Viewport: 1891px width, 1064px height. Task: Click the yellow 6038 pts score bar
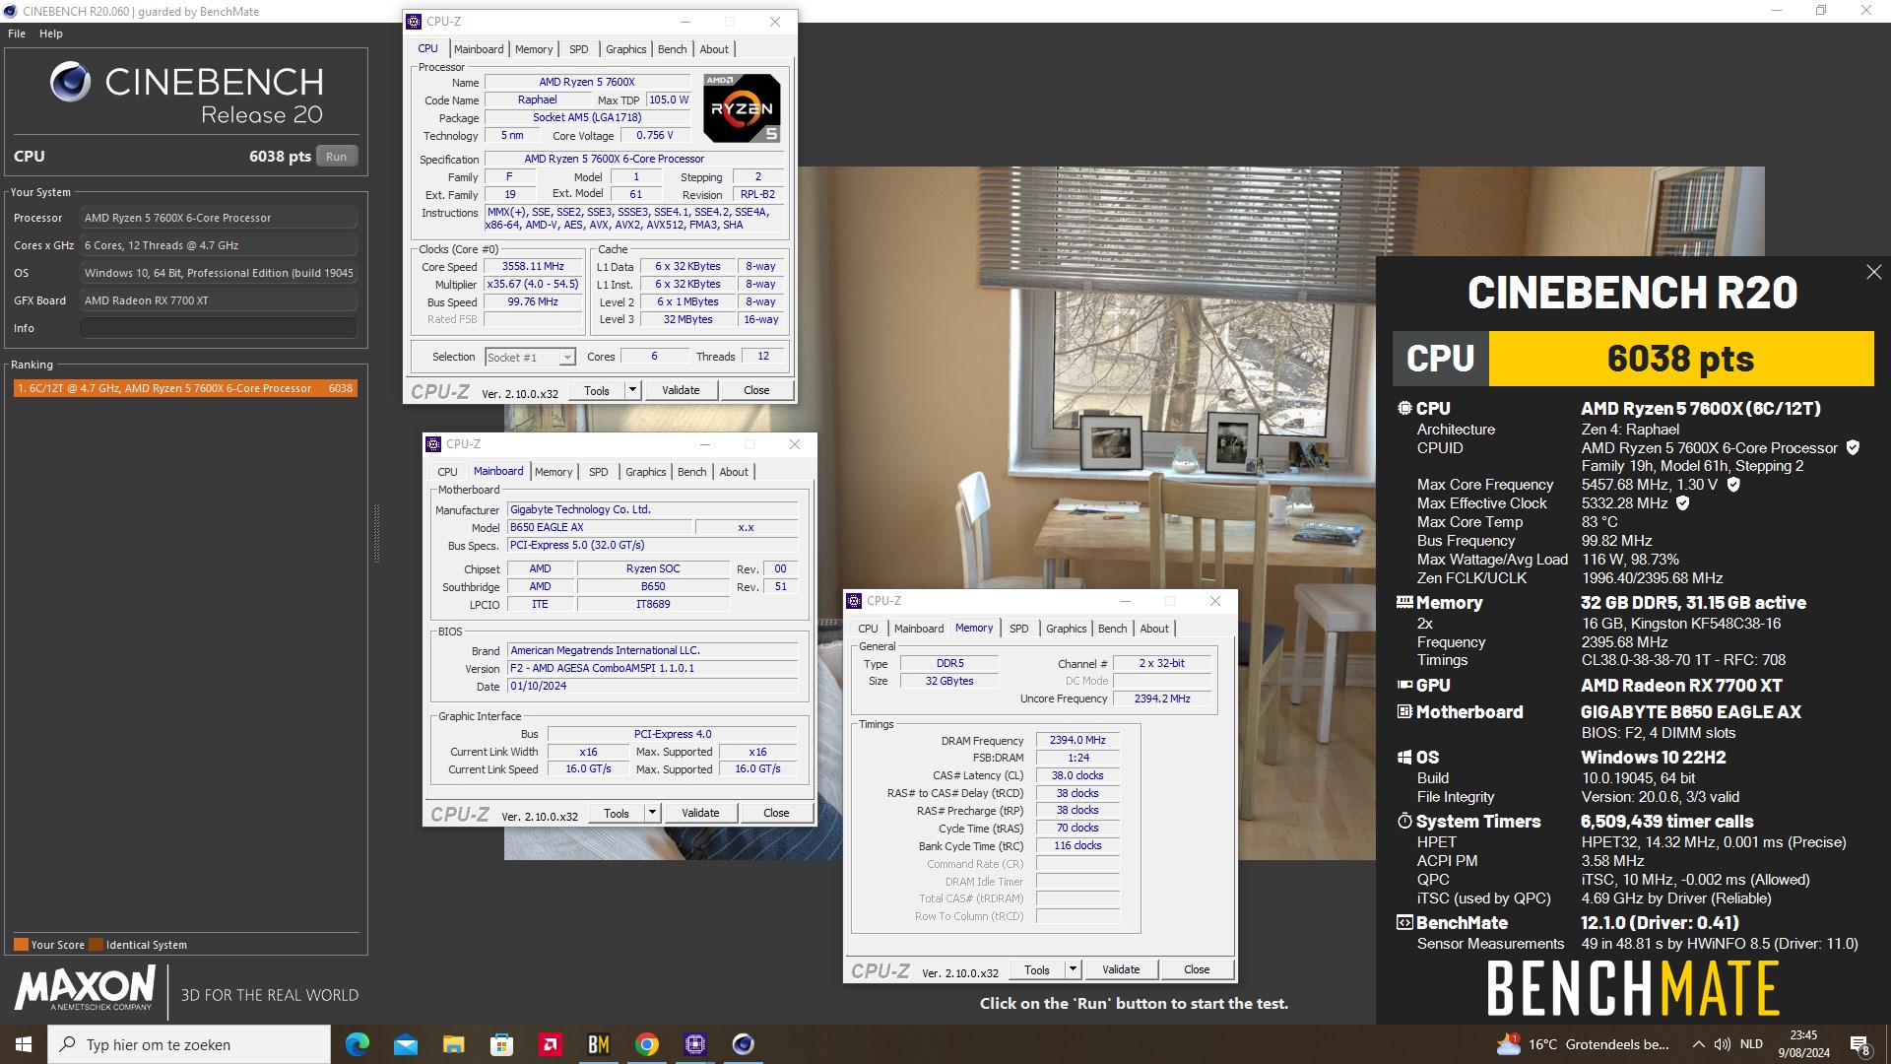[1680, 359]
